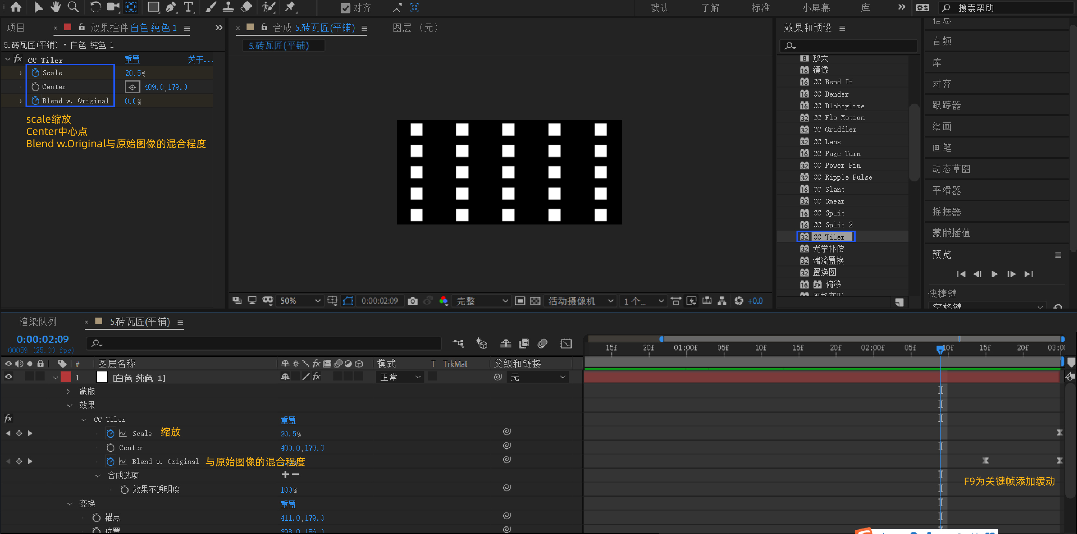Viewport: 1077px width, 534px height.
Task: Play the preview
Action: (x=994, y=274)
